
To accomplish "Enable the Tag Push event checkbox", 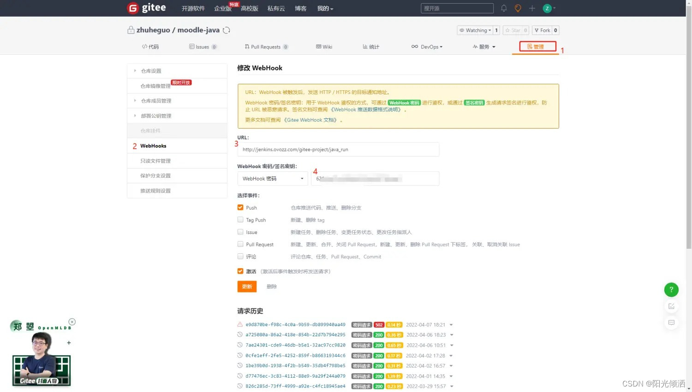I will pyautogui.click(x=240, y=220).
